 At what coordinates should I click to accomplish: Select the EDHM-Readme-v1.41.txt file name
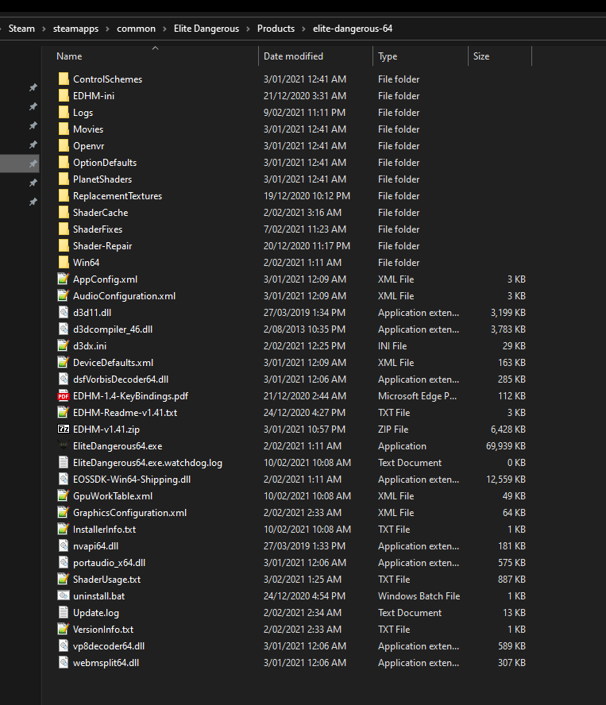125,412
